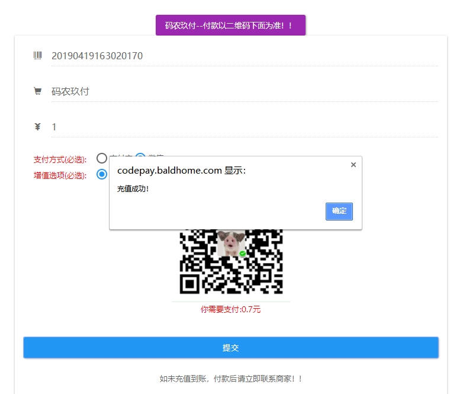Click the 支付方式(必选) label
This screenshot has height=394, width=453.
pos(60,159)
